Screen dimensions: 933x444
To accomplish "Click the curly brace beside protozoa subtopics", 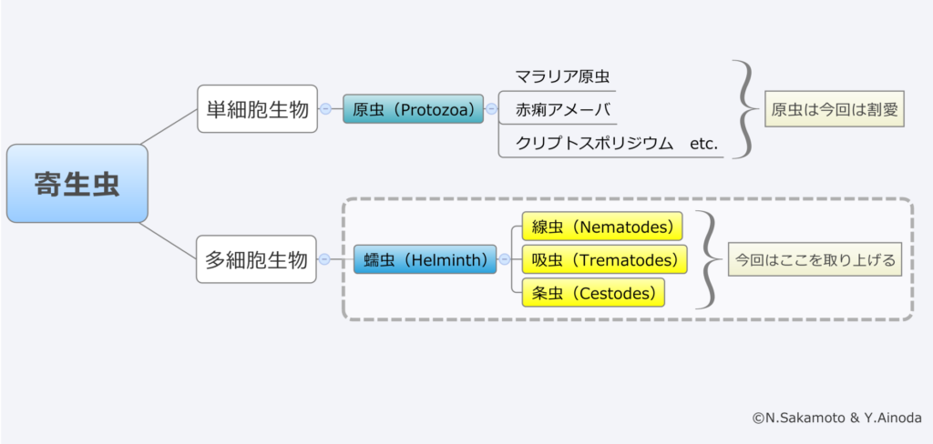I will click(x=744, y=109).
